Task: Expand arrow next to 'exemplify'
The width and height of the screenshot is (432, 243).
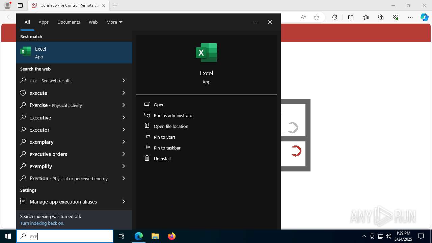Action: click(x=124, y=166)
